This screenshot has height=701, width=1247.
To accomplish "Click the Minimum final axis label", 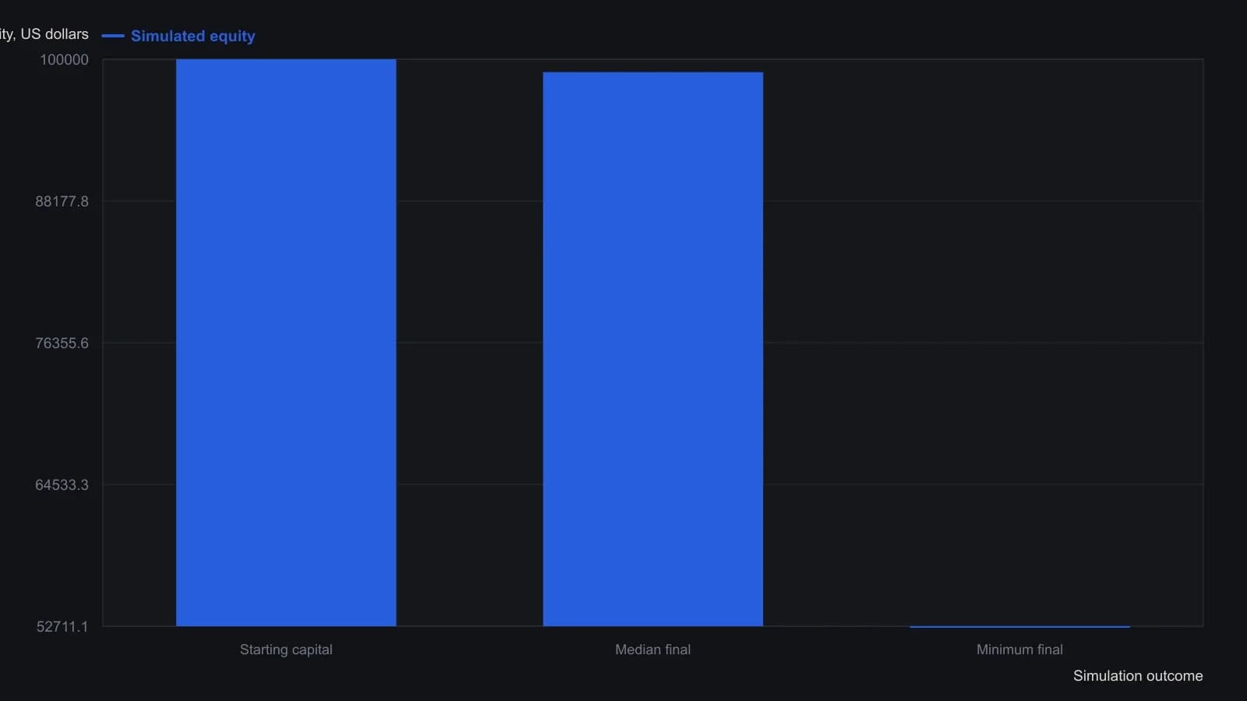I will point(1019,650).
